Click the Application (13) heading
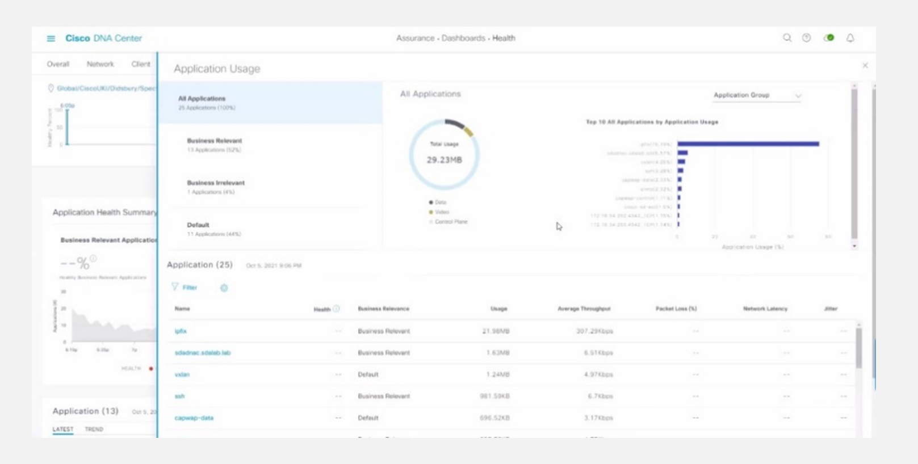 (x=85, y=411)
